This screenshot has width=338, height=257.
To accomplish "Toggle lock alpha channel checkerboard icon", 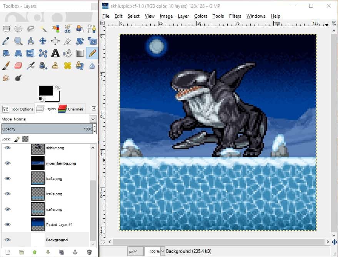I will point(25,139).
